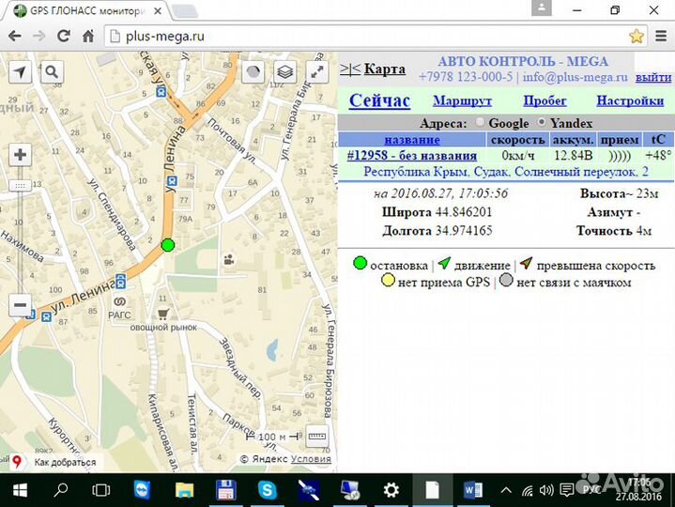Click the bus stop icon near house 75

pyautogui.click(x=172, y=180)
